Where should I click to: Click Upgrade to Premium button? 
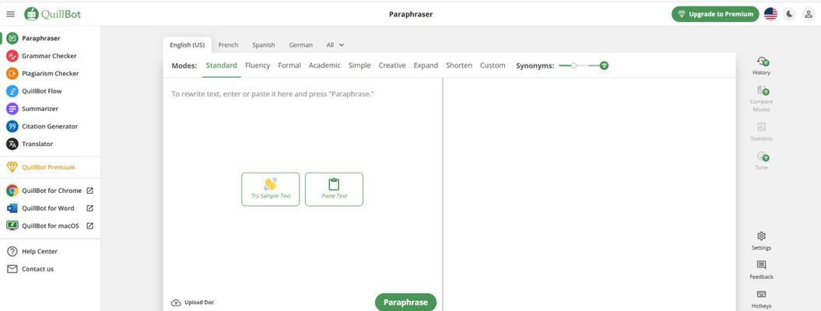pos(715,14)
